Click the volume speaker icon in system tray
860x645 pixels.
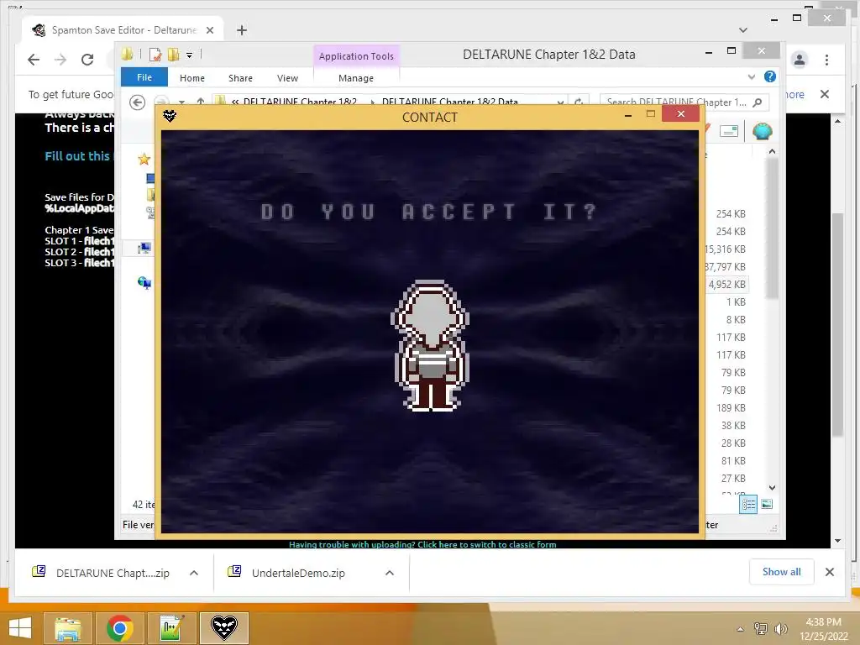point(780,628)
